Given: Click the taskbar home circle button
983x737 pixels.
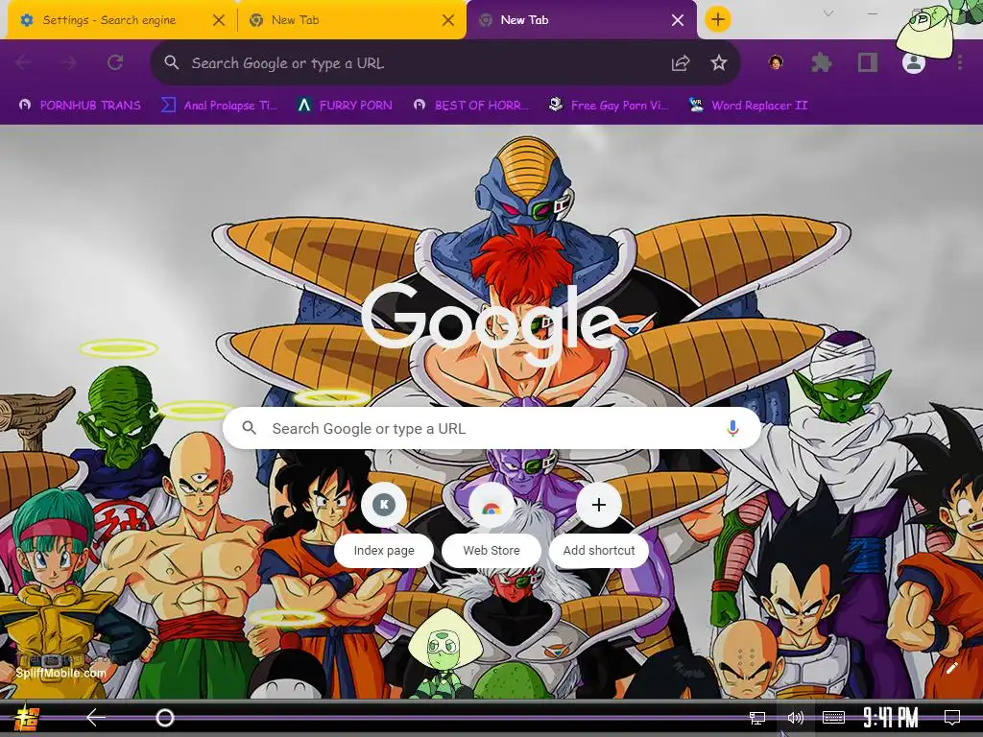Looking at the screenshot, I should pos(165,718).
